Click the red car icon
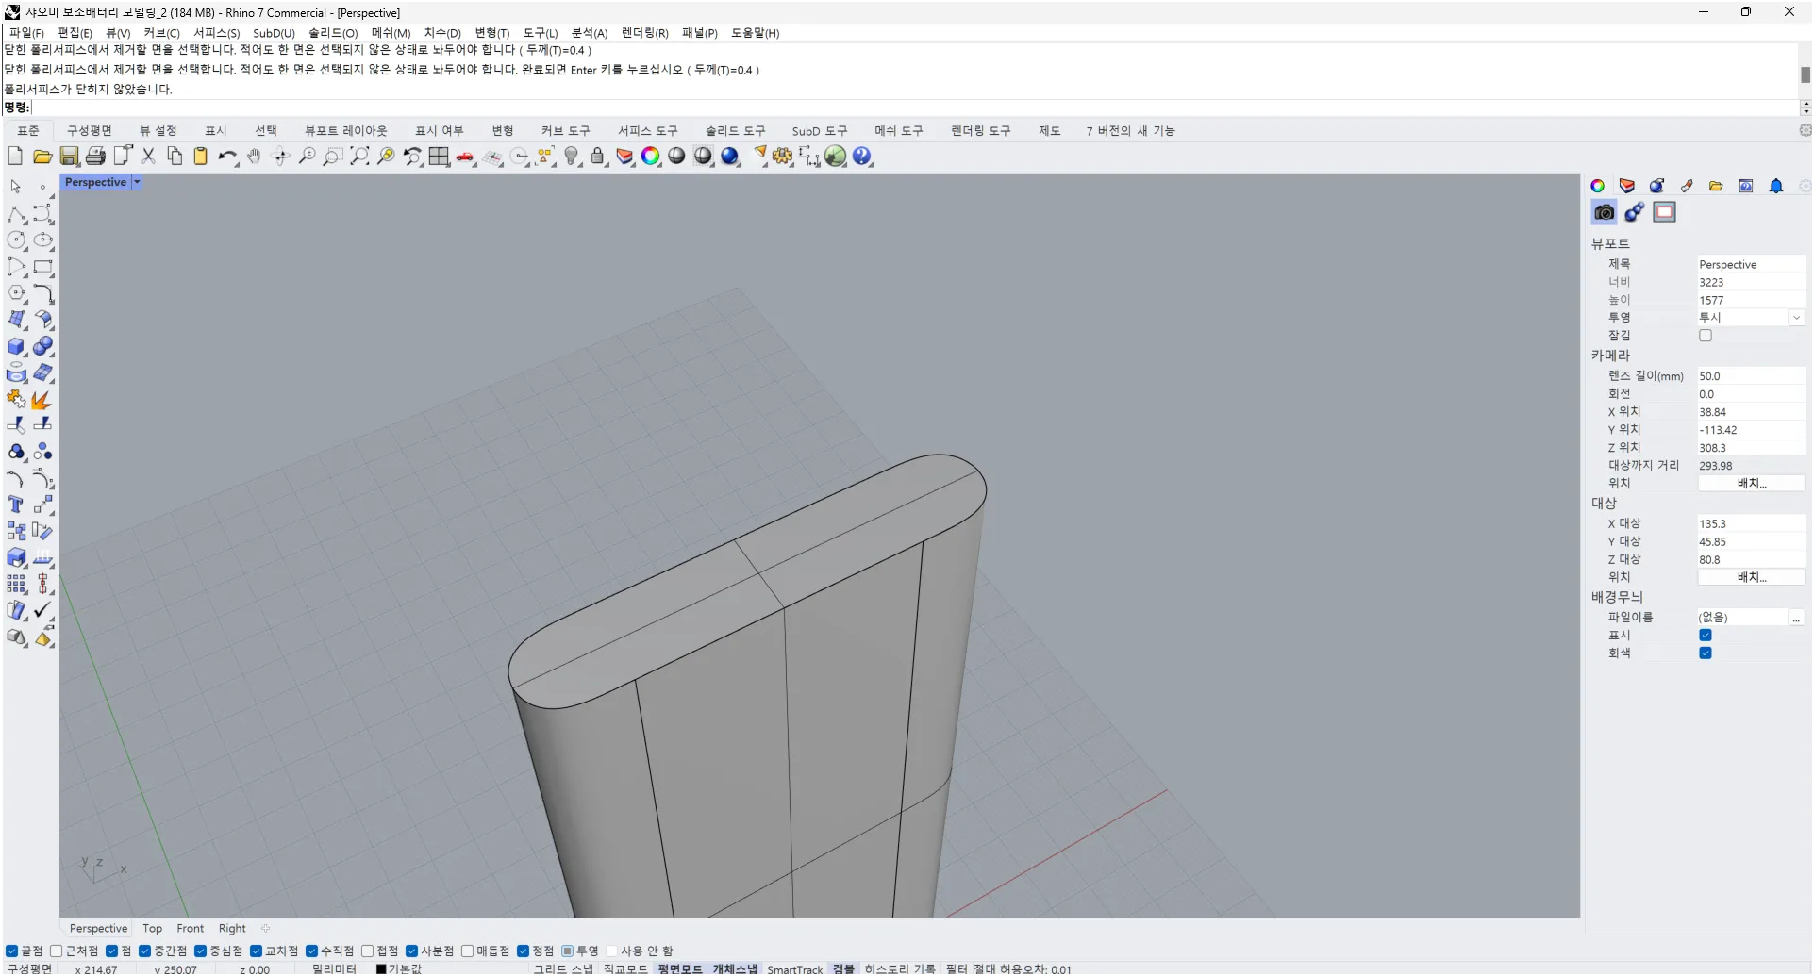The image size is (1814, 976). [x=465, y=157]
